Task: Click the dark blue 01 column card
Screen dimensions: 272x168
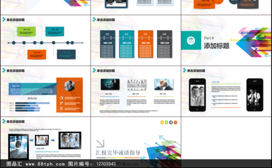Action: coord(108,44)
